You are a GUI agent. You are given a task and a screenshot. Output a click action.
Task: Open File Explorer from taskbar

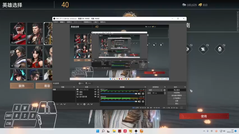(x=114, y=131)
